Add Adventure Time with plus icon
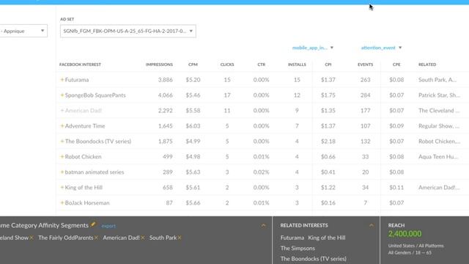This screenshot has height=264, width=469. click(x=62, y=126)
